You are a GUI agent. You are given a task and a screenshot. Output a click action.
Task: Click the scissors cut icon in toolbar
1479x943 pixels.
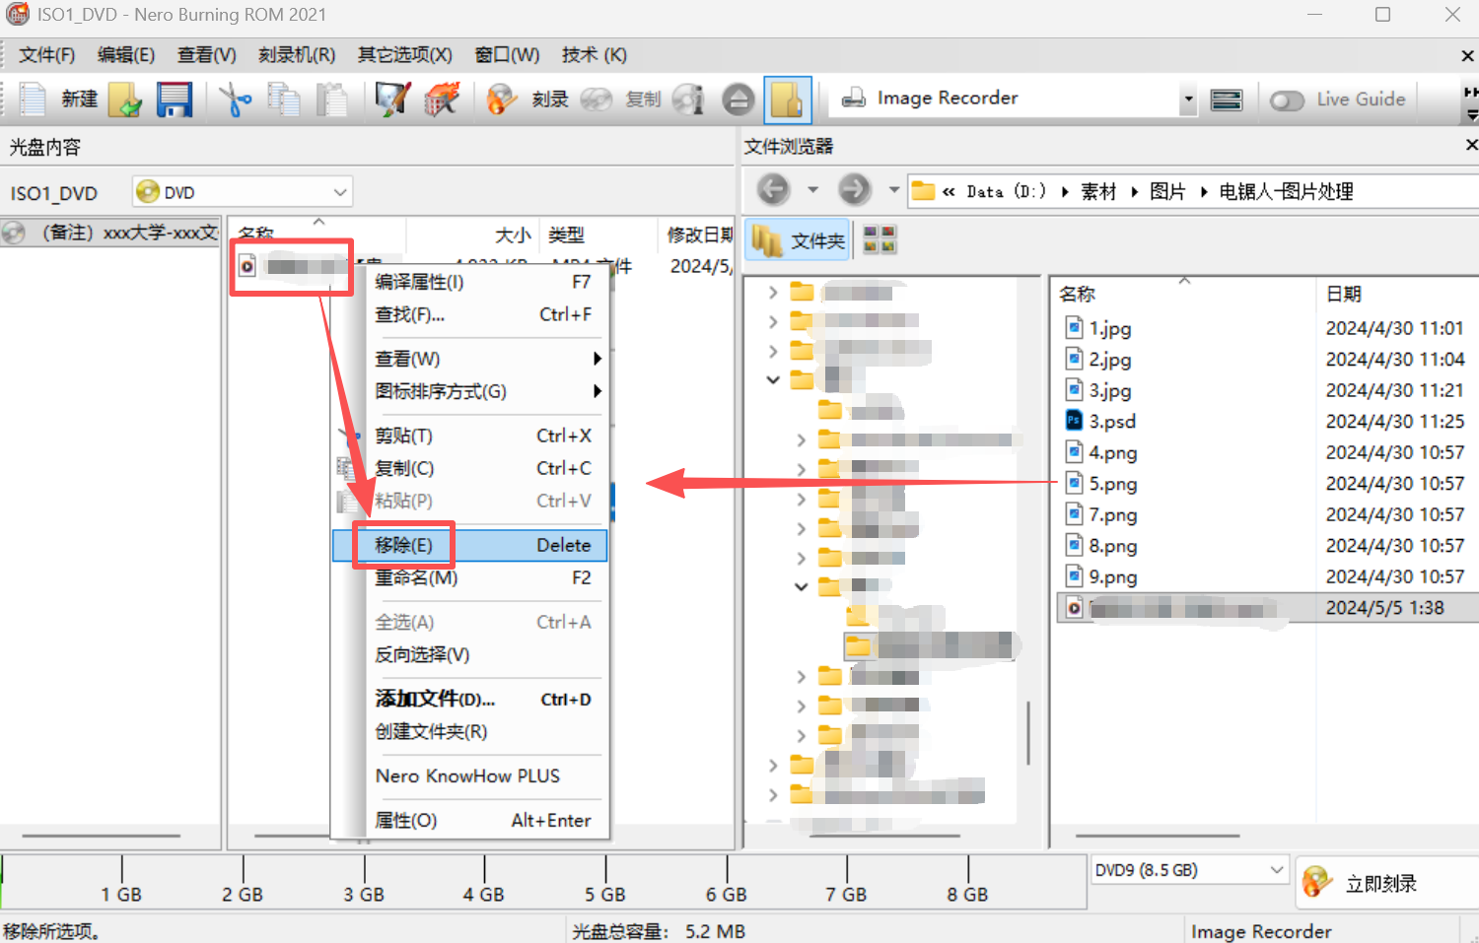[235, 100]
